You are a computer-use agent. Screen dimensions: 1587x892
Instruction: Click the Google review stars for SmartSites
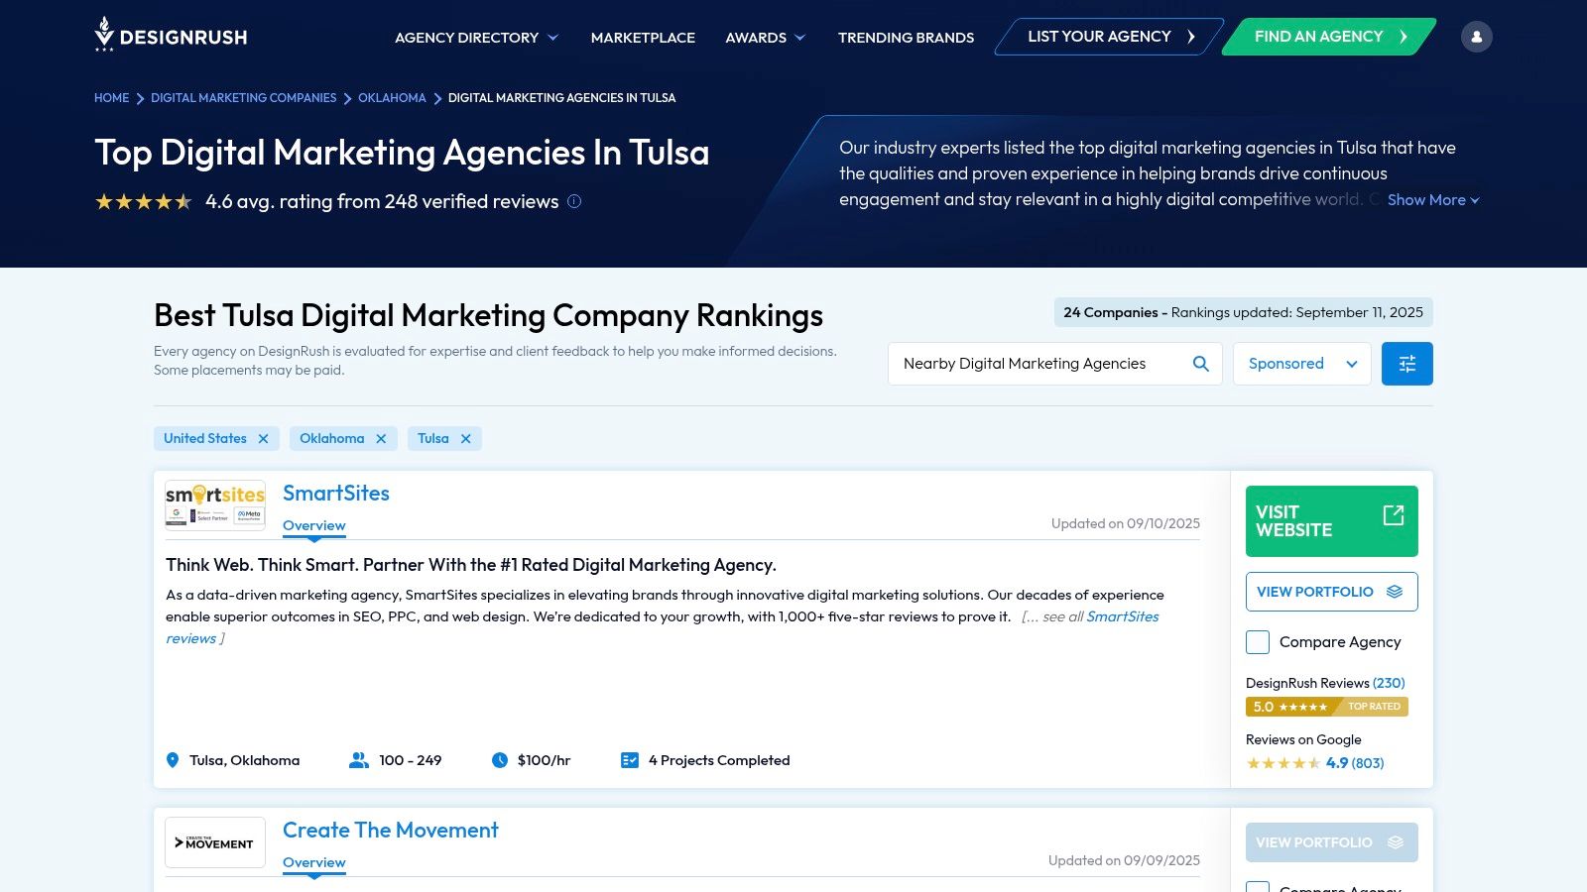(x=1283, y=763)
